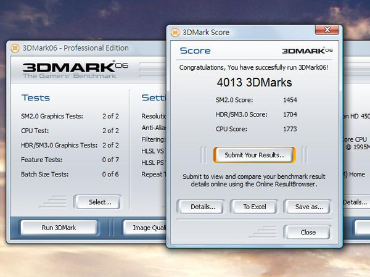
Task: Click the Online ResultBrowser description text
Action: 254,180
